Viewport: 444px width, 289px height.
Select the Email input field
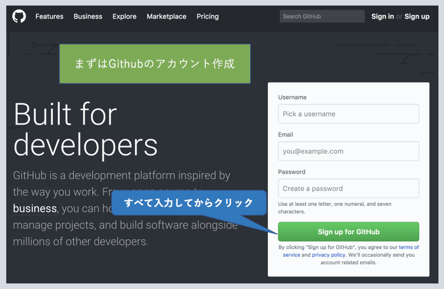click(348, 151)
